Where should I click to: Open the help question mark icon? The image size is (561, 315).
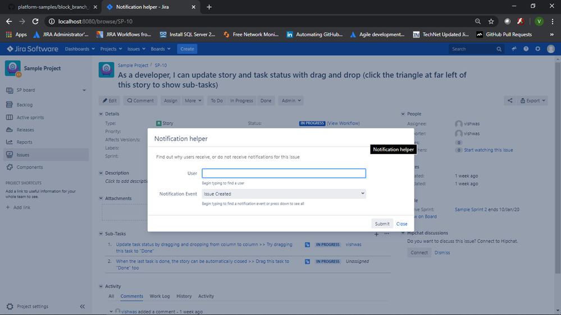click(526, 49)
